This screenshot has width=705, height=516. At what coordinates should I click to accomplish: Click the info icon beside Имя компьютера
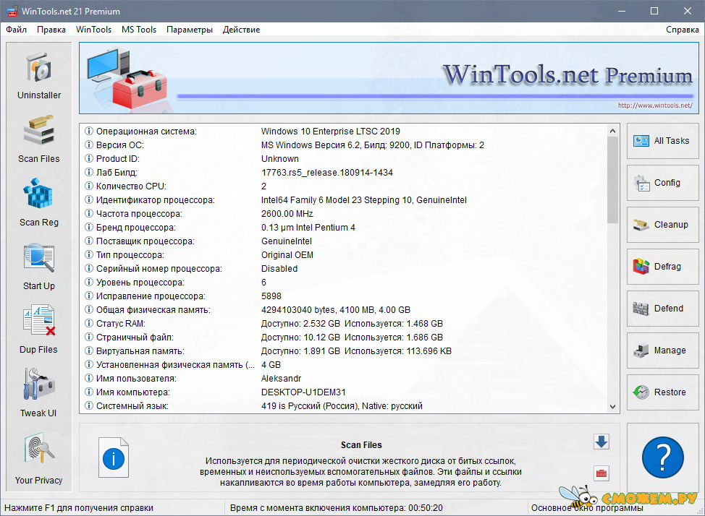(89, 392)
